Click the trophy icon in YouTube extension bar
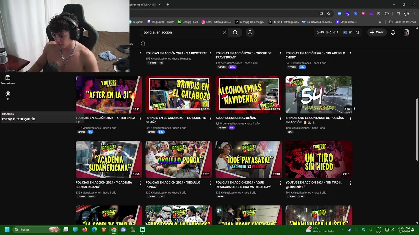Image resolution: width=419 pixels, height=235 pixels. click(x=358, y=32)
